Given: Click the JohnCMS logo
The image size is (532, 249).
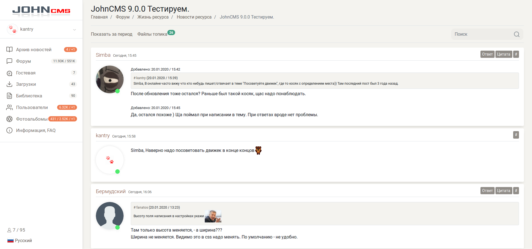Looking at the screenshot, I should pyautogui.click(x=41, y=11).
